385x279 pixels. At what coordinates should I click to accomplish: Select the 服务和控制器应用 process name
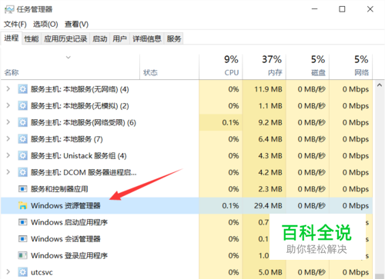[59, 189]
